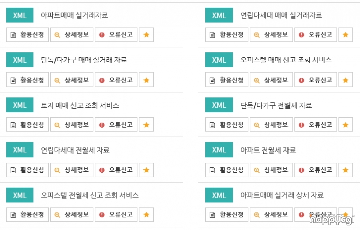The image size is (360, 230).
Task: Click 활용신청 for 아파트매매 실거래자료
Action: pos(27,35)
